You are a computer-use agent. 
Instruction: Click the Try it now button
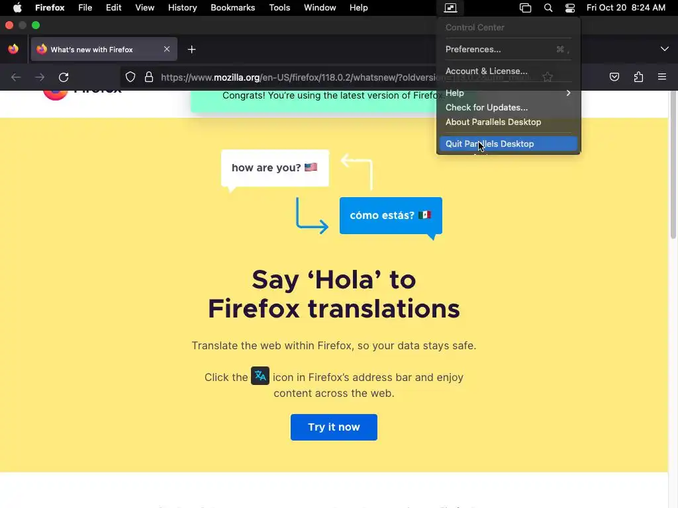coord(334,427)
